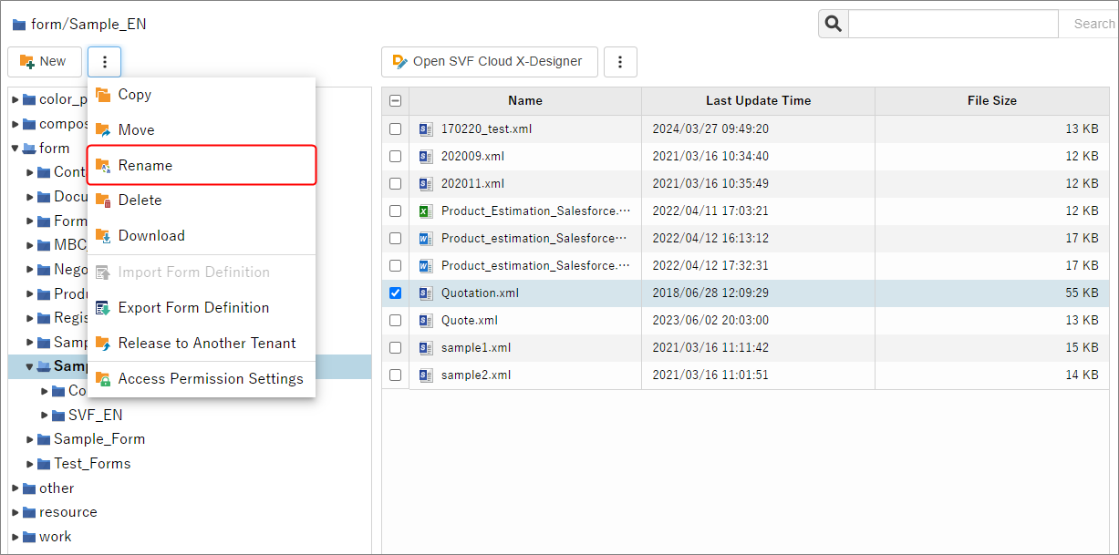
Task: Select the other folder in tree
Action: (x=57, y=488)
